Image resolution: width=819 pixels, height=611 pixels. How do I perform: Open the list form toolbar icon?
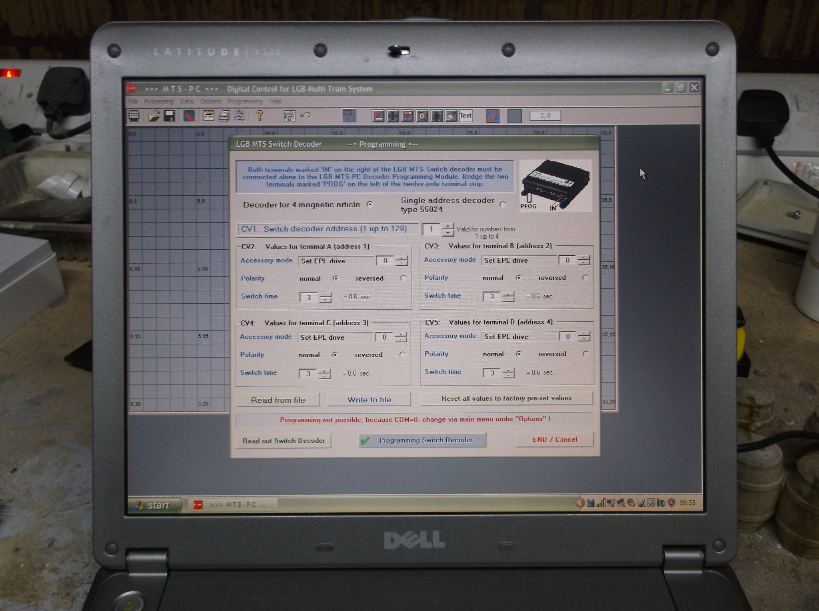tap(208, 116)
